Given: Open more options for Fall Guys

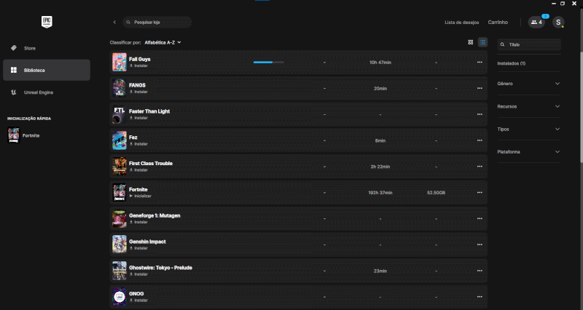Looking at the screenshot, I should [x=480, y=63].
